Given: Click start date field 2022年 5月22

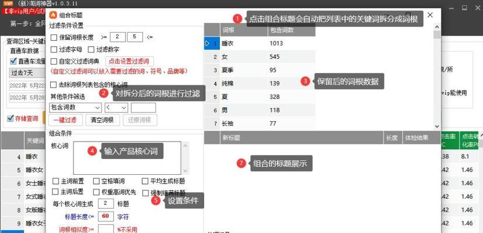Looking at the screenshot, I should coord(27,85).
